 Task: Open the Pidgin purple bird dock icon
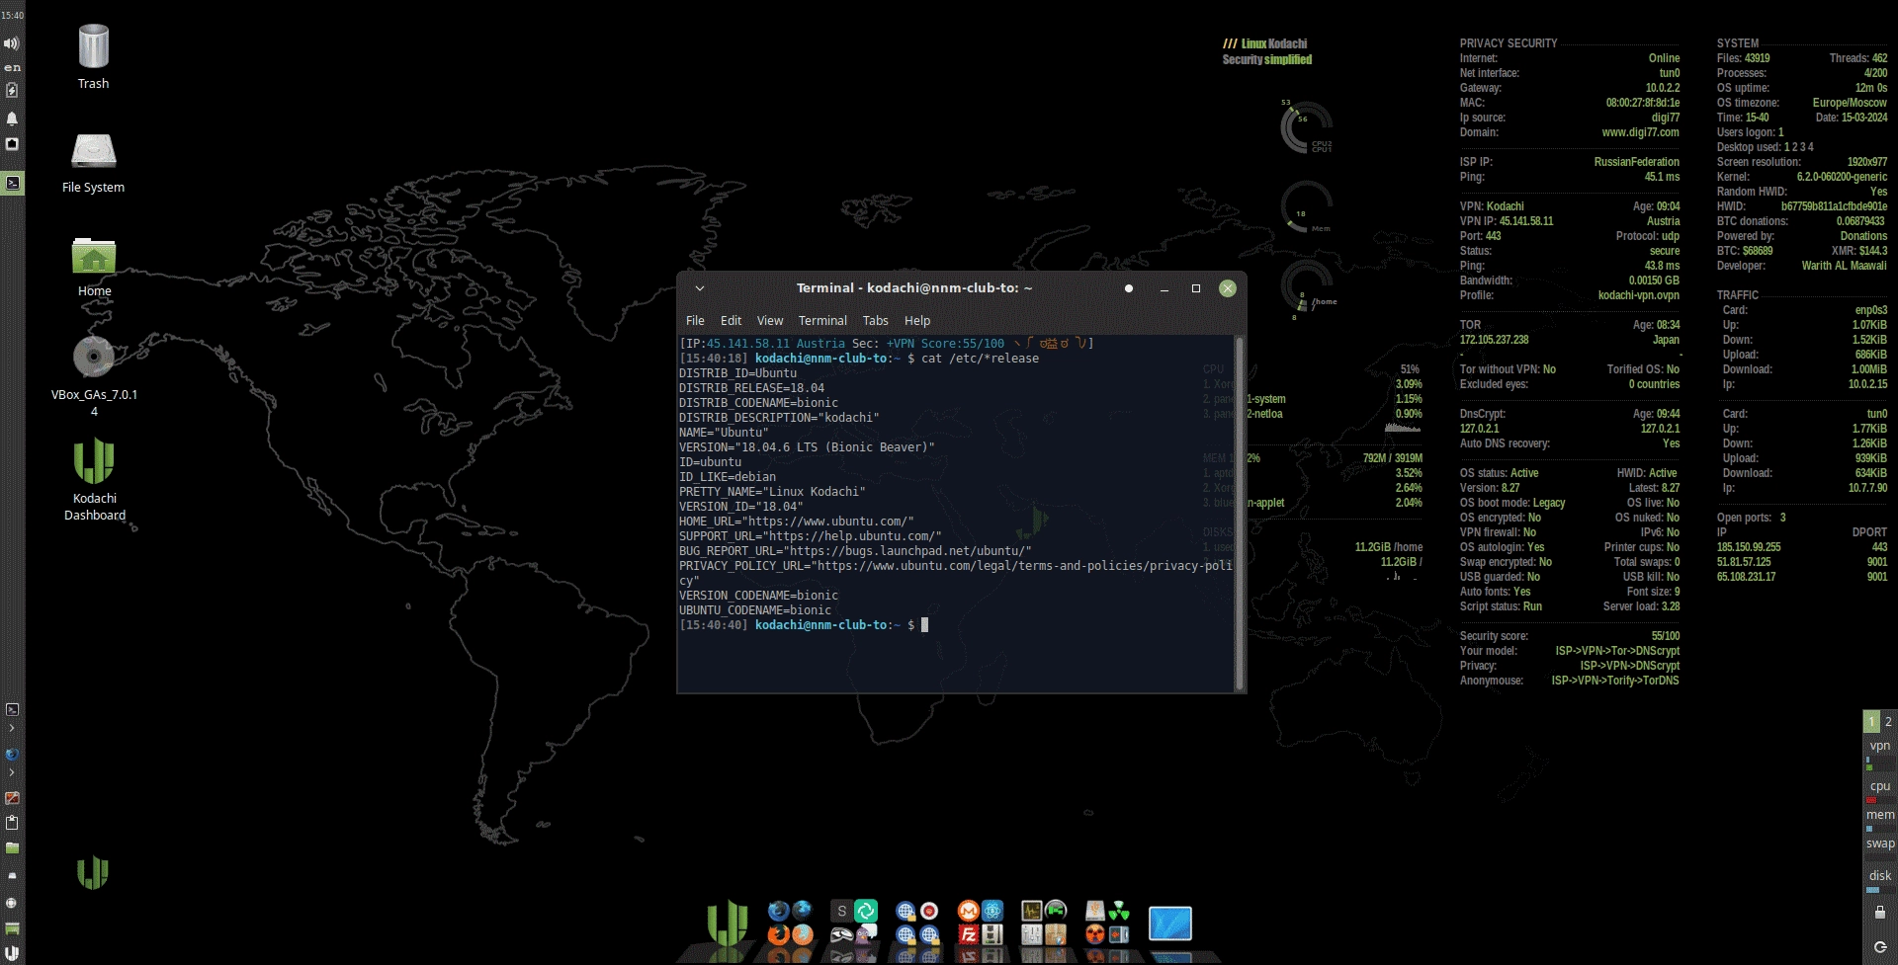click(866, 934)
